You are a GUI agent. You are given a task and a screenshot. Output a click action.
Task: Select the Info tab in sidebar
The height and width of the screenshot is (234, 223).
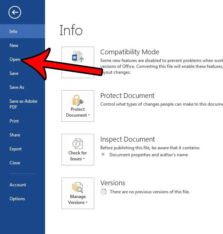tap(14, 32)
